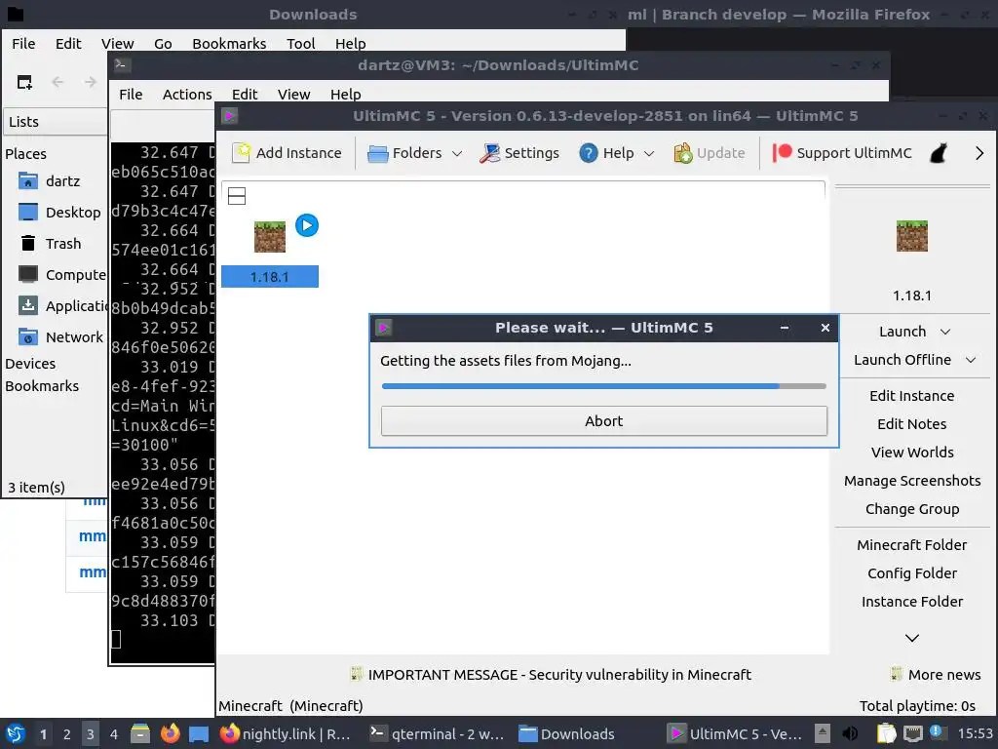
Task: Open Bookmarks menu in Downloads file manager
Action: click(x=229, y=43)
